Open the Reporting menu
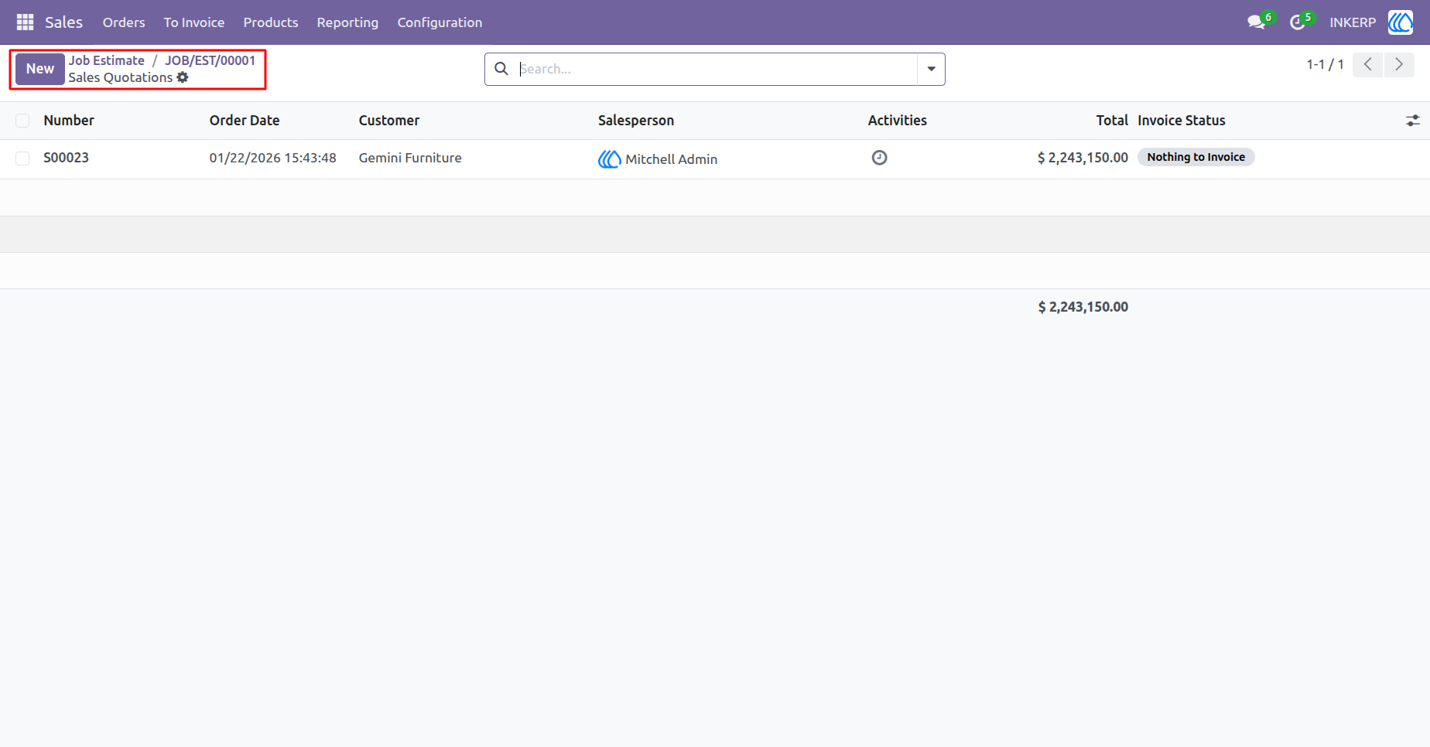 tap(347, 22)
